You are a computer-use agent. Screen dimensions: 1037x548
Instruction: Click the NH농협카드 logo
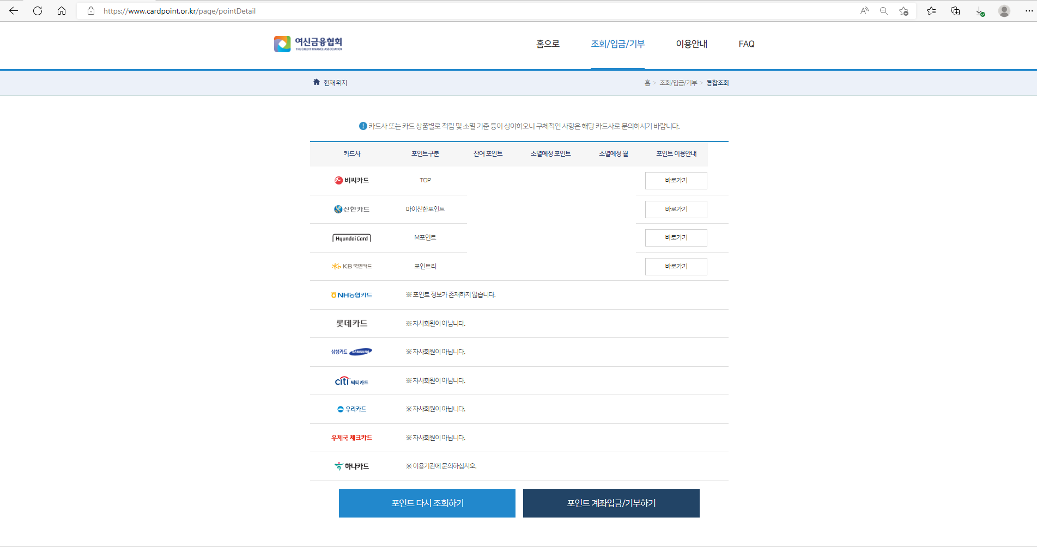point(351,295)
